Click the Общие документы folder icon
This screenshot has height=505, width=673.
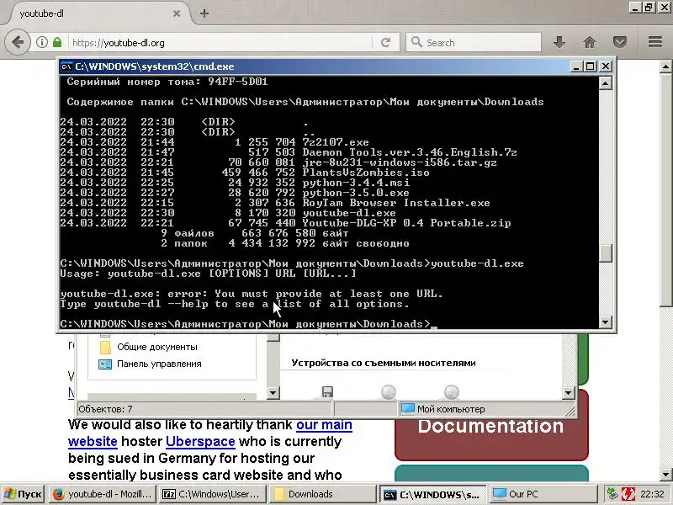(x=105, y=347)
